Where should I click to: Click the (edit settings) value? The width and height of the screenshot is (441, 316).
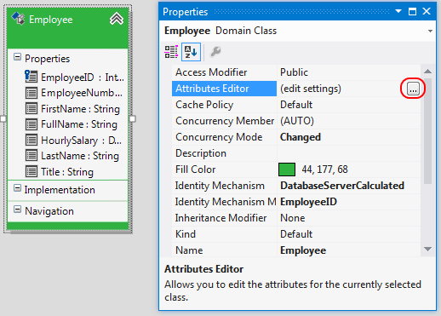point(311,89)
